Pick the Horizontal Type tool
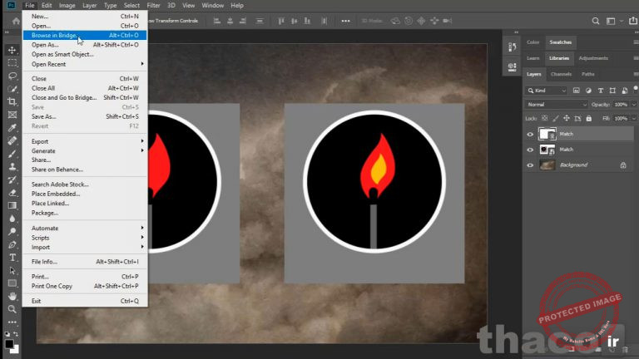Viewport: 639px width, 359px height. point(12,258)
